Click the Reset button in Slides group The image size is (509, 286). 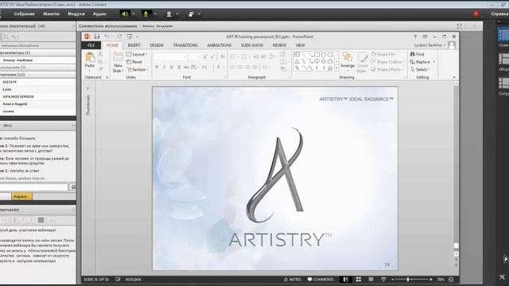tap(134, 62)
